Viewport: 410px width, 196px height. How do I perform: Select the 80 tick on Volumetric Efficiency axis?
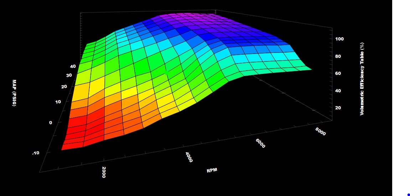click(338, 56)
